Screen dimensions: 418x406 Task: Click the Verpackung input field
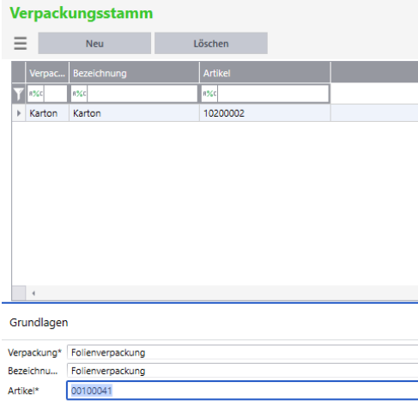tap(243, 352)
